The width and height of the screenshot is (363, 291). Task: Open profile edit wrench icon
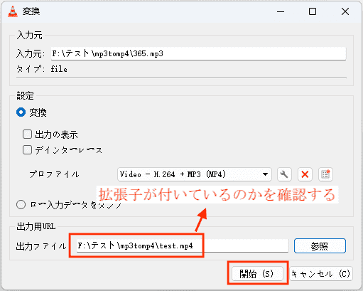point(284,174)
